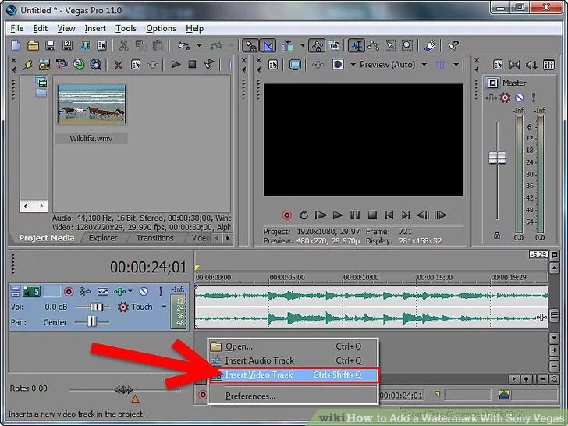The height and width of the screenshot is (426, 568).
Task: Open the Master bus FX gear icon
Action: tap(505, 98)
